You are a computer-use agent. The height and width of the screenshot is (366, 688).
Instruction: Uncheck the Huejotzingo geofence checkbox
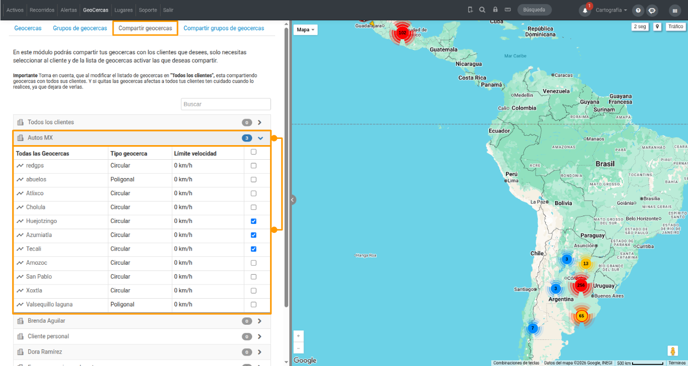254,221
